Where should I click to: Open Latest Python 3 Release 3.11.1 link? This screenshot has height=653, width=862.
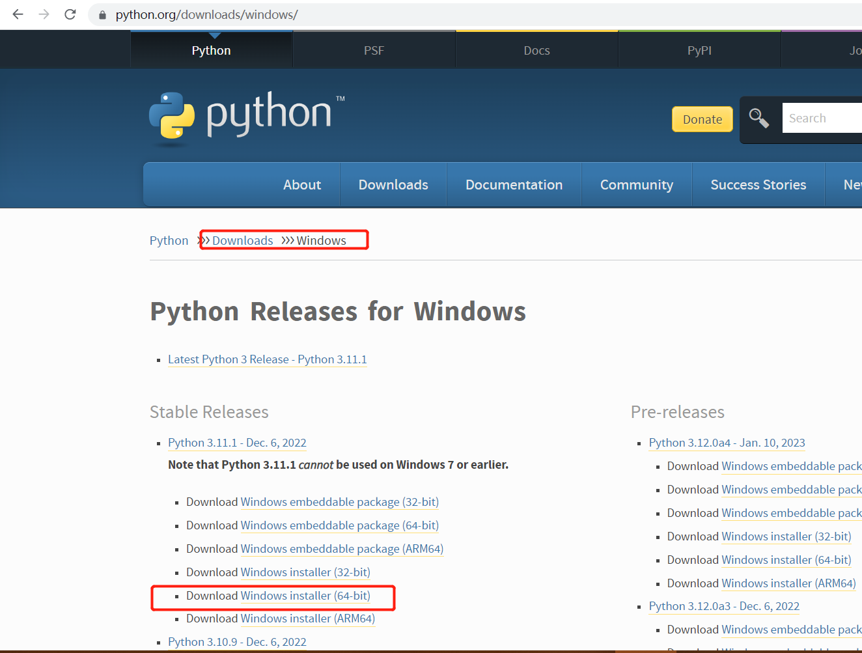pyautogui.click(x=267, y=359)
